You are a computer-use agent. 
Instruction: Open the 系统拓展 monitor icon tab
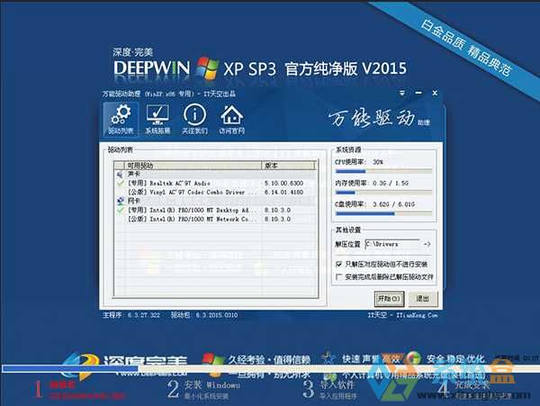(x=157, y=120)
